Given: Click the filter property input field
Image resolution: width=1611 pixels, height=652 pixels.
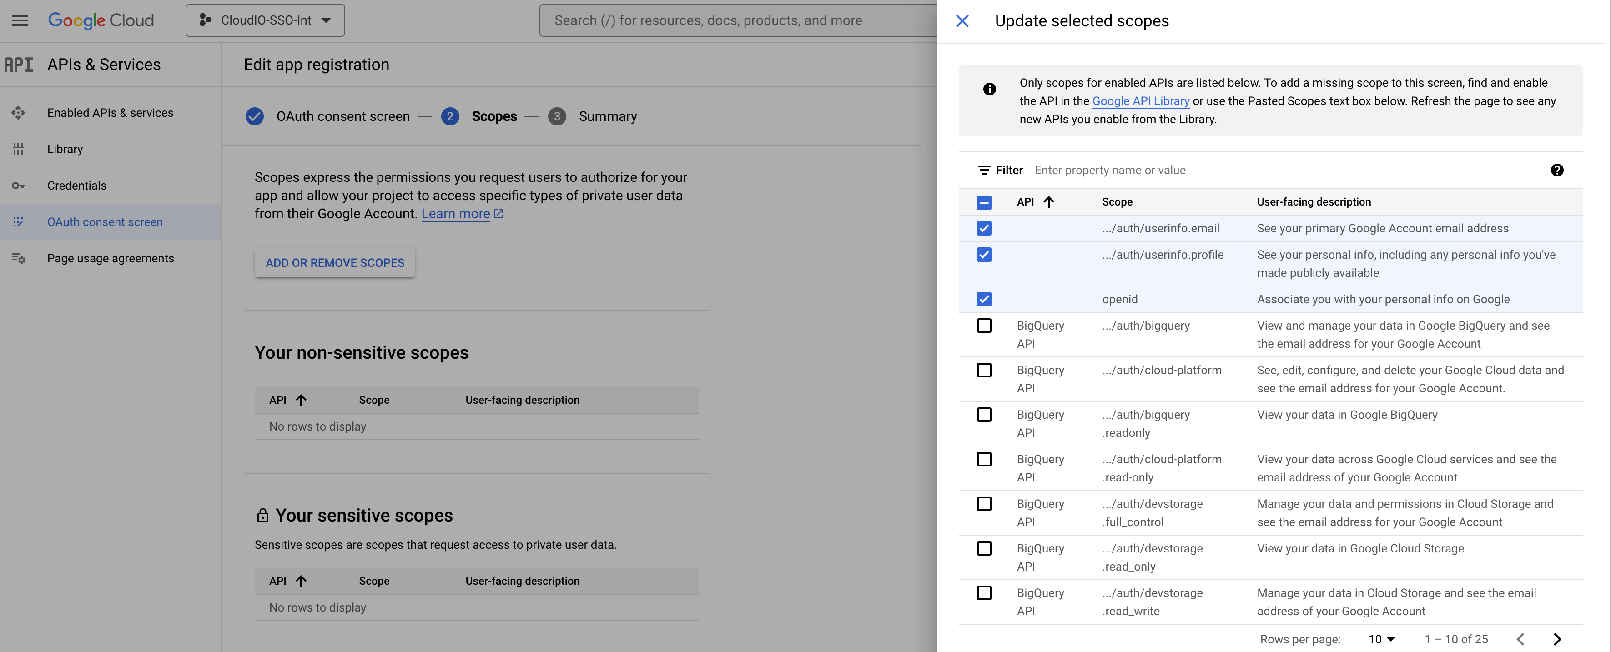Looking at the screenshot, I should pos(1282,170).
